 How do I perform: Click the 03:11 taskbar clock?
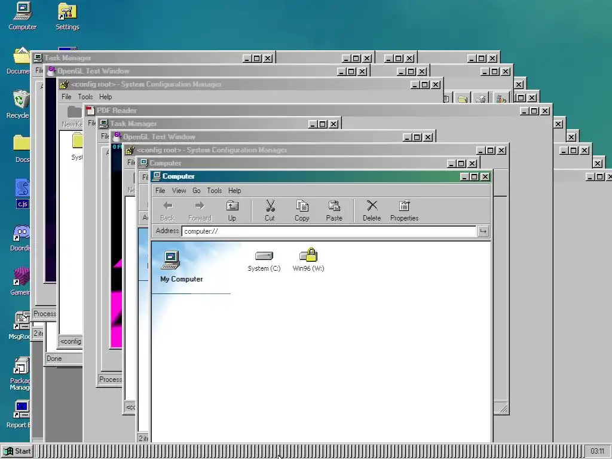597,451
